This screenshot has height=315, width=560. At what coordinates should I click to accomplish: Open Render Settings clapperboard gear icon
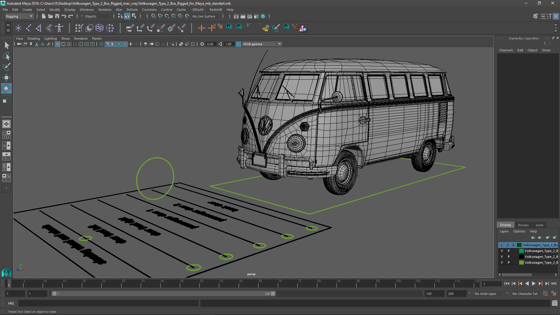pyautogui.click(x=256, y=16)
